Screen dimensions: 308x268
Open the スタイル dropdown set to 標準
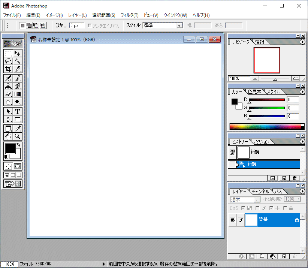tap(179, 25)
